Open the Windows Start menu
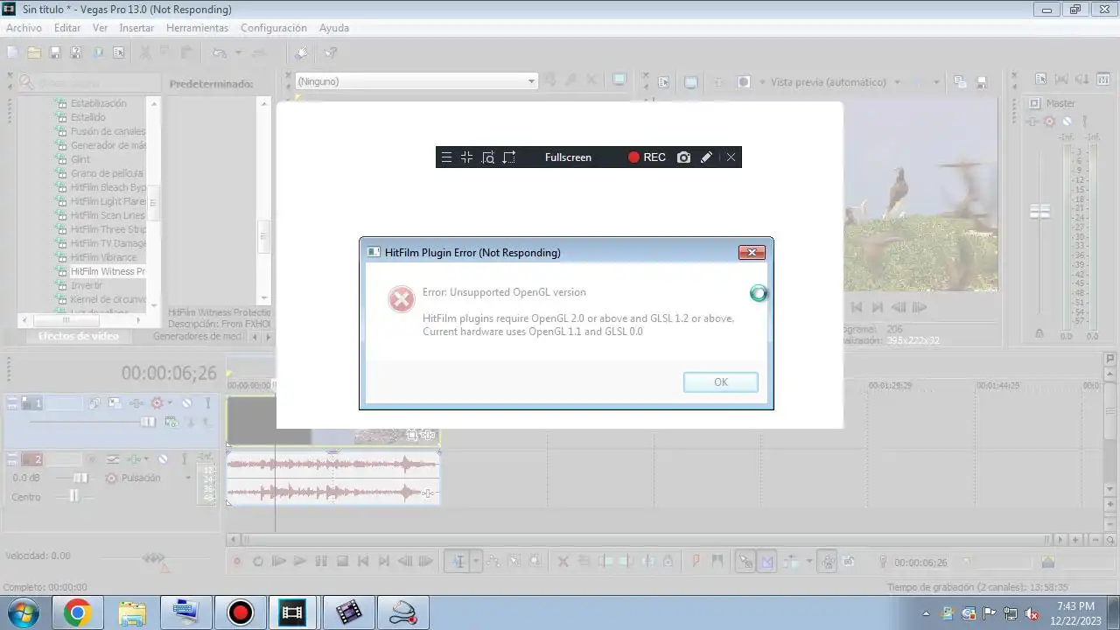This screenshot has width=1120, height=630. [x=24, y=612]
